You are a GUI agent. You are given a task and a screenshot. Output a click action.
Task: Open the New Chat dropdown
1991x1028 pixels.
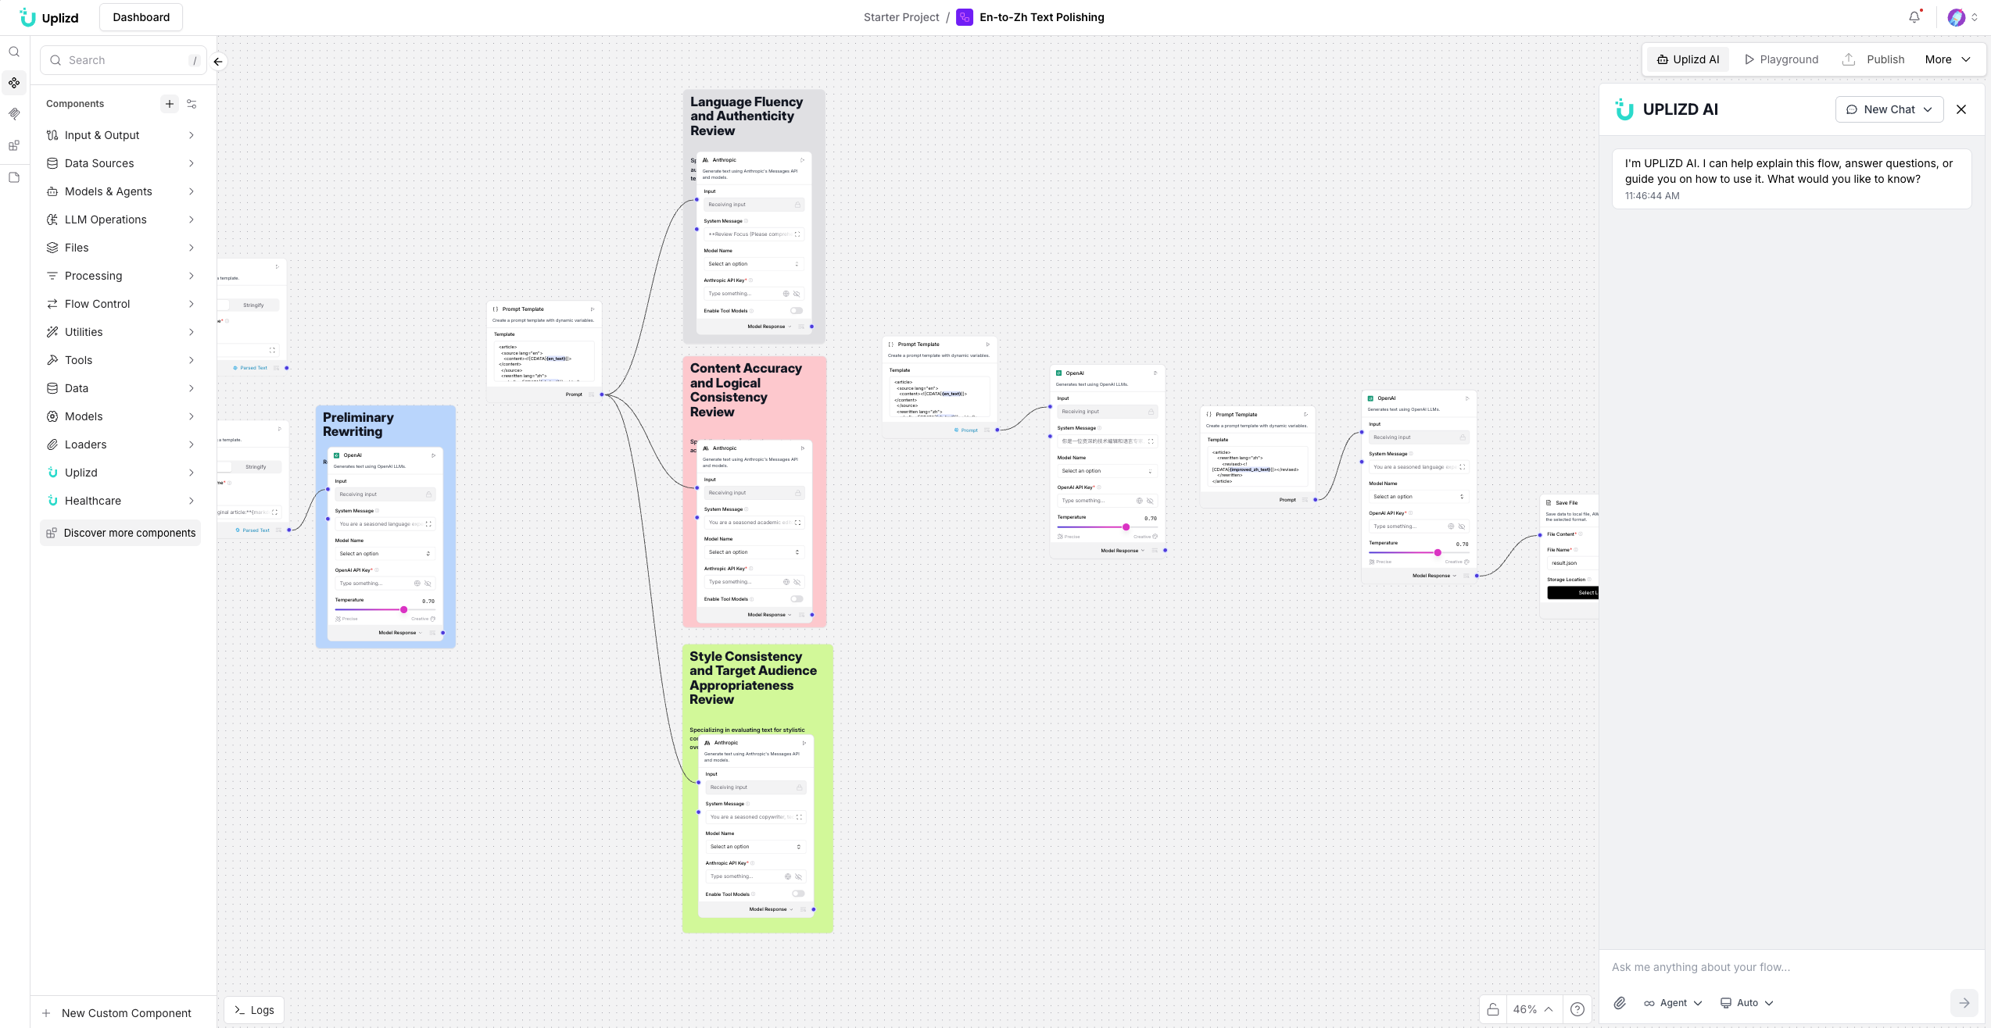[1889, 109]
